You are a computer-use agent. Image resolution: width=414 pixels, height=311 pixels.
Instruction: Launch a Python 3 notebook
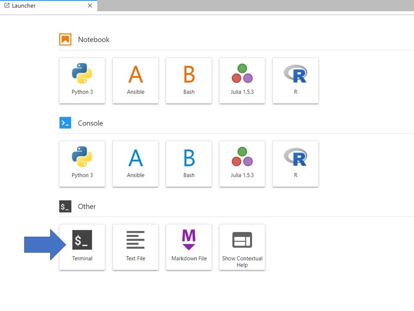click(82, 81)
